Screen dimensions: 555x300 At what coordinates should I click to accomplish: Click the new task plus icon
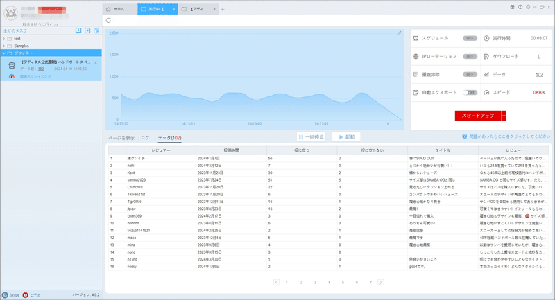click(87, 30)
